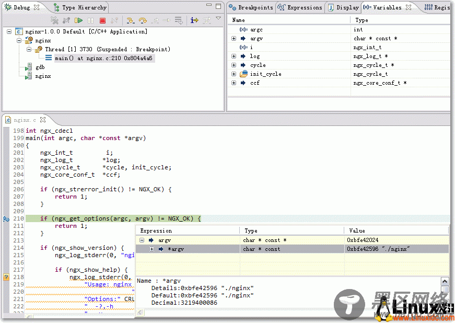
Task: Select the i variable of type ngx_int_t
Action: point(339,48)
